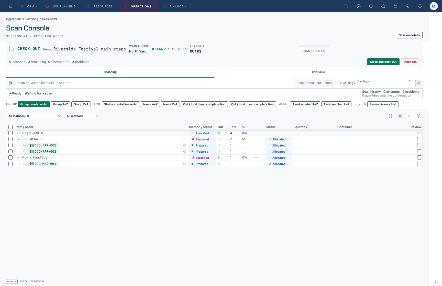Open the search icon in the top bar
Image resolution: width=442 pixels, height=286 pixels.
click(346, 6)
